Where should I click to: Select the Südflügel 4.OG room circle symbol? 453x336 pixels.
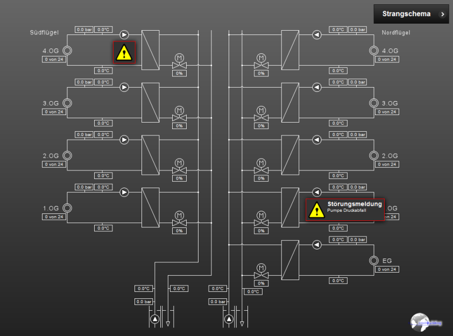pyautogui.click(x=67, y=51)
